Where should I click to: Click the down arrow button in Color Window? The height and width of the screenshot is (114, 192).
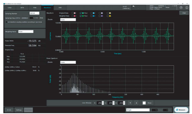click(130, 103)
